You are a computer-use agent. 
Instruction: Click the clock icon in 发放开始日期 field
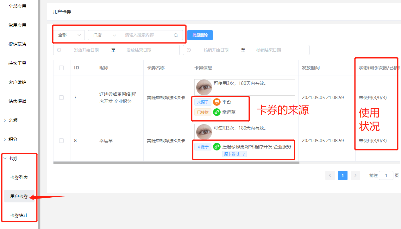click(59, 50)
